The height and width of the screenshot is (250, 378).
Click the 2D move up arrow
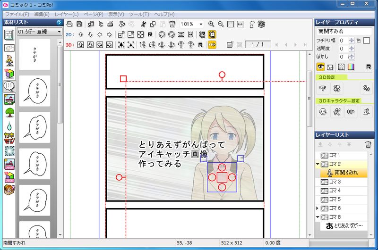pyautogui.click(x=81, y=34)
